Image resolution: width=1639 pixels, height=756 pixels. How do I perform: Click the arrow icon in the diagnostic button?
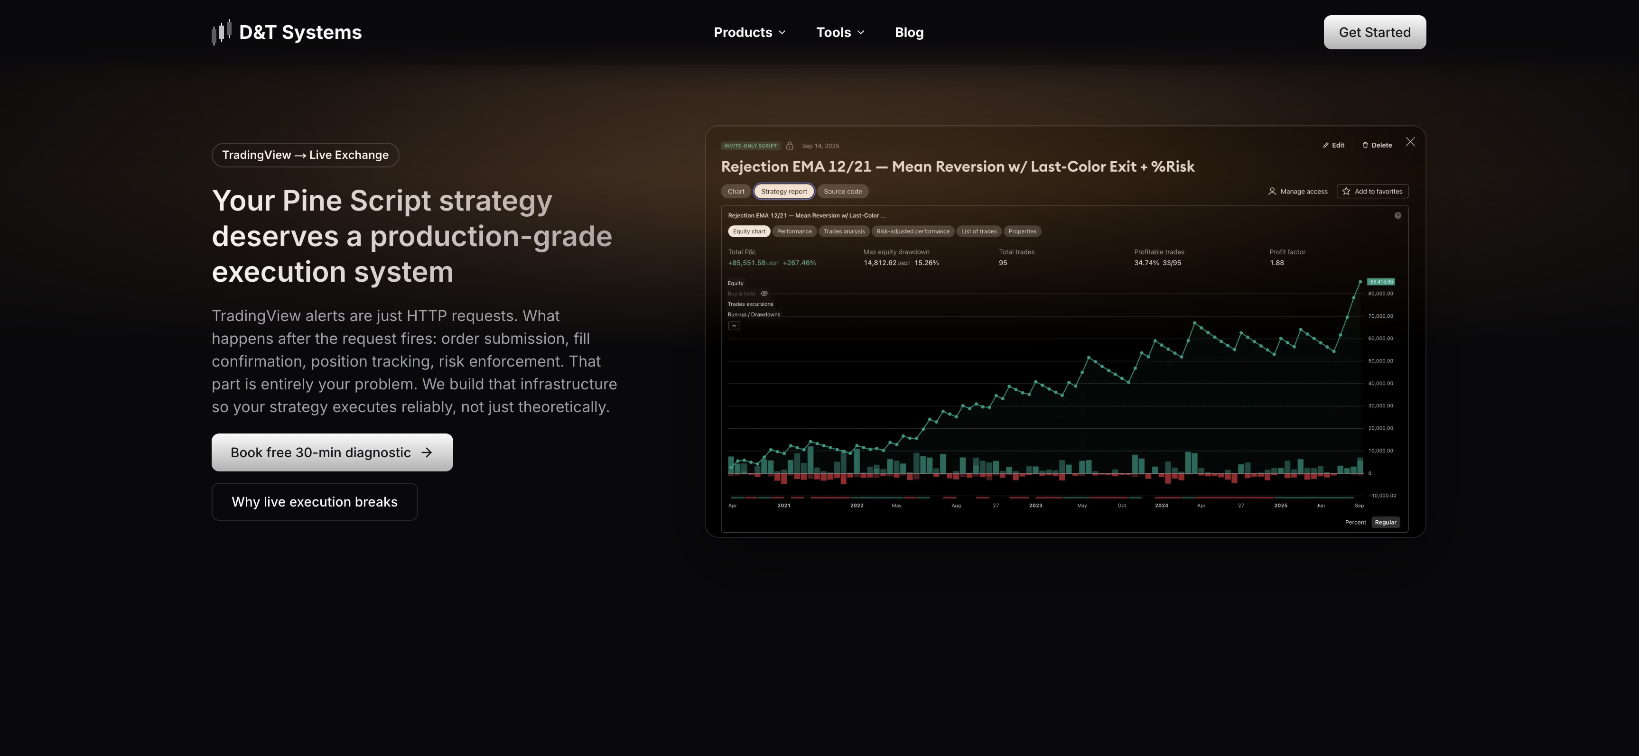(x=427, y=453)
